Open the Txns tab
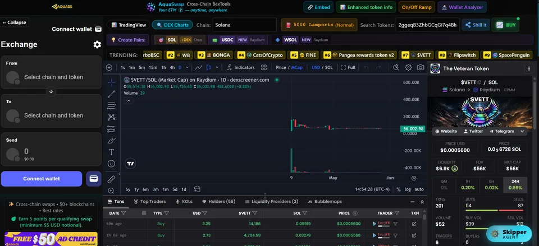539x246 pixels. point(116,202)
